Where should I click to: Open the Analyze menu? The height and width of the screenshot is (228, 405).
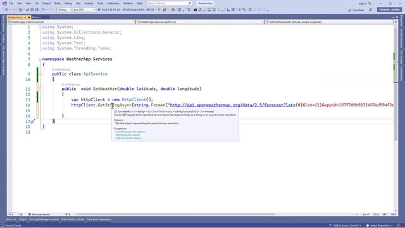(89, 3)
